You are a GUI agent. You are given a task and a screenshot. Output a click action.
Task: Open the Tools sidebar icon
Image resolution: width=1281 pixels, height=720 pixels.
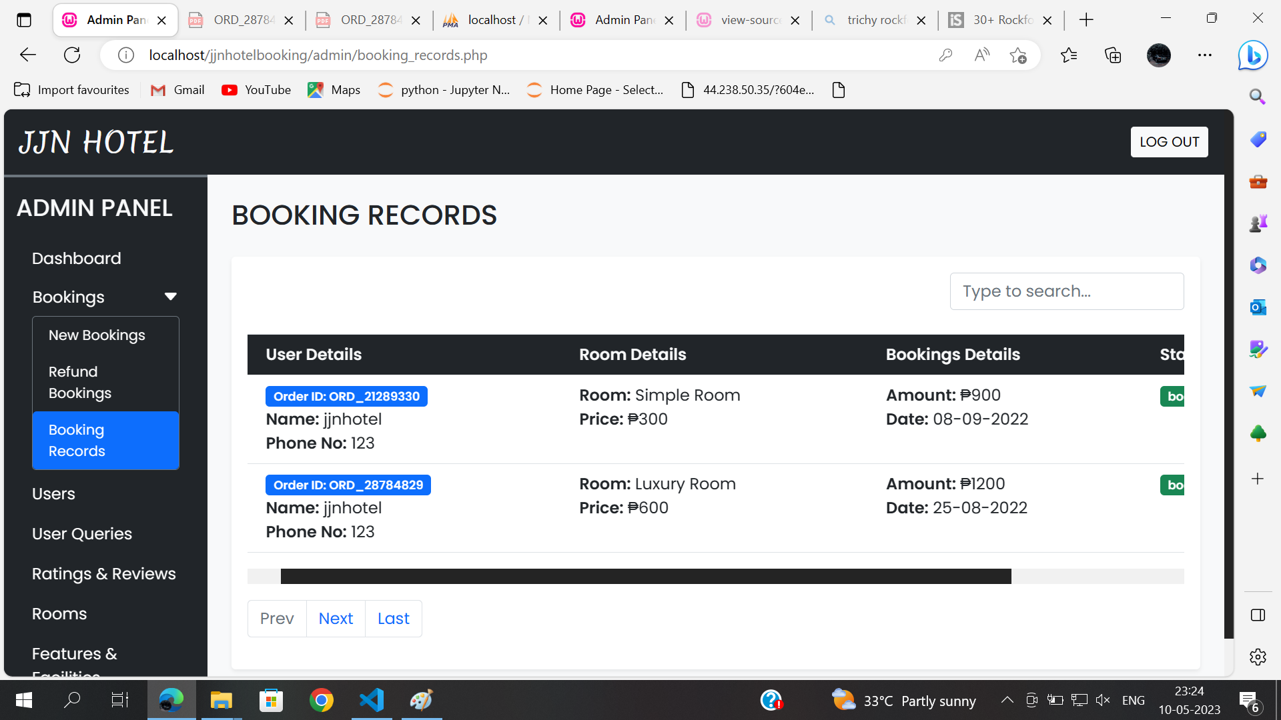[x=1257, y=182]
